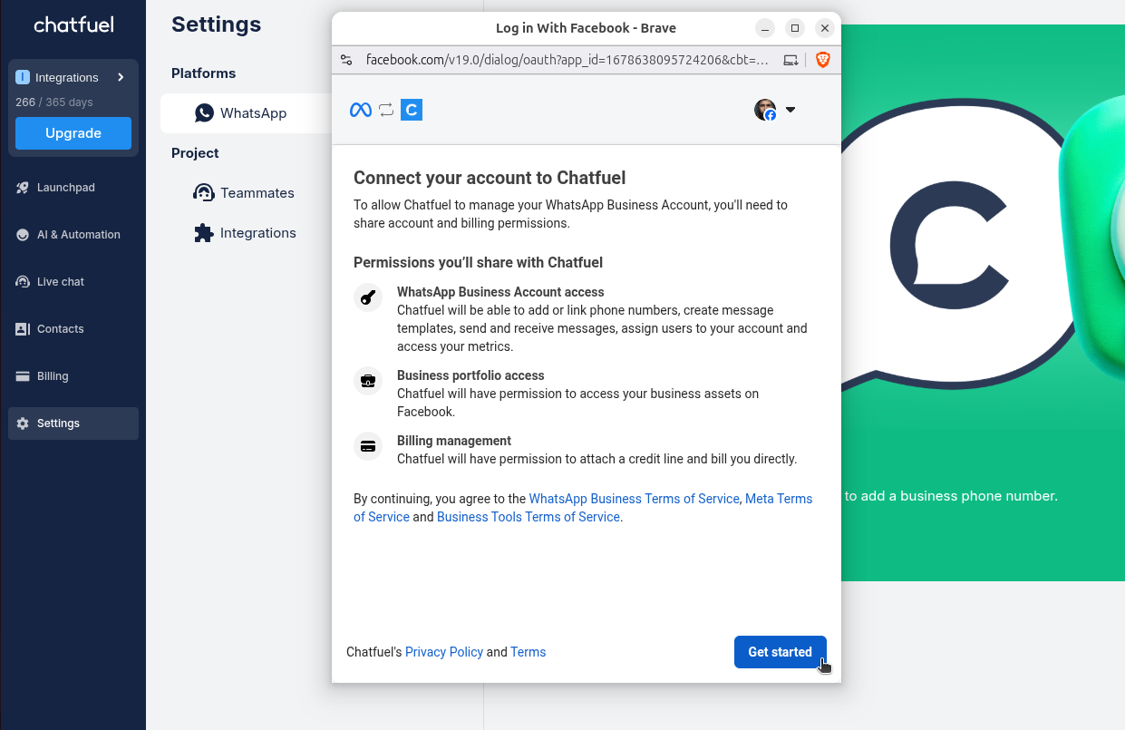Viewport: 1125px width, 730px height.
Task: Click the Upgrade button
Action: point(73,133)
